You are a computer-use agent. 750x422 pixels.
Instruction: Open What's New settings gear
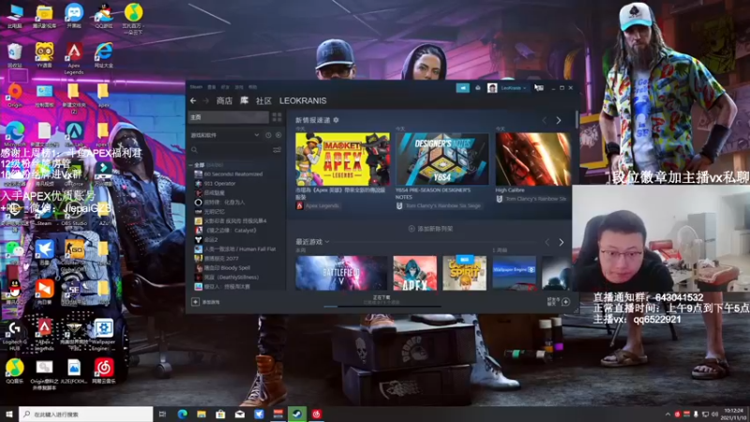[x=337, y=120]
